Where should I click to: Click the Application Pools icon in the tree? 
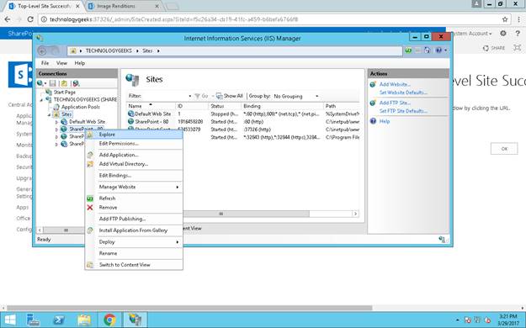(x=56, y=107)
